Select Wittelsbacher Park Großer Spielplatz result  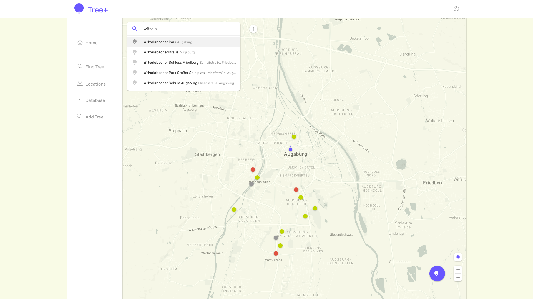tap(183, 73)
